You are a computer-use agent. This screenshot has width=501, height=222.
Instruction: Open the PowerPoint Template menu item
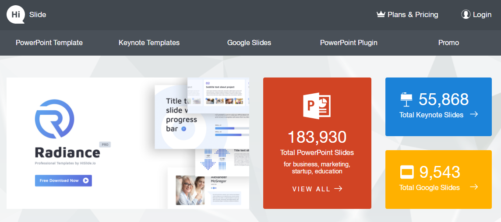[x=49, y=43]
